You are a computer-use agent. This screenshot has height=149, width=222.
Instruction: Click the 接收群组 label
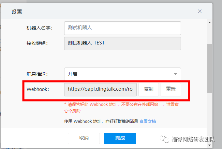tap(37, 43)
